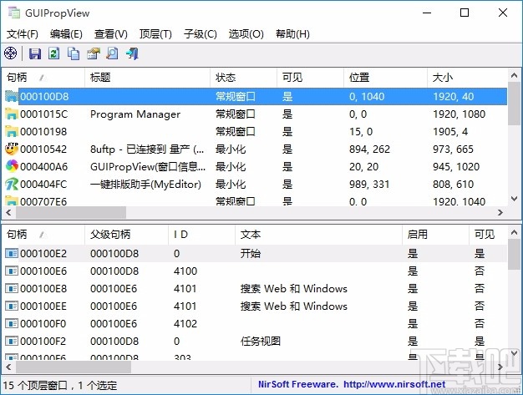This screenshot has height=395, width=523.
Task: Open the 子级(C) menu
Action: point(201,34)
